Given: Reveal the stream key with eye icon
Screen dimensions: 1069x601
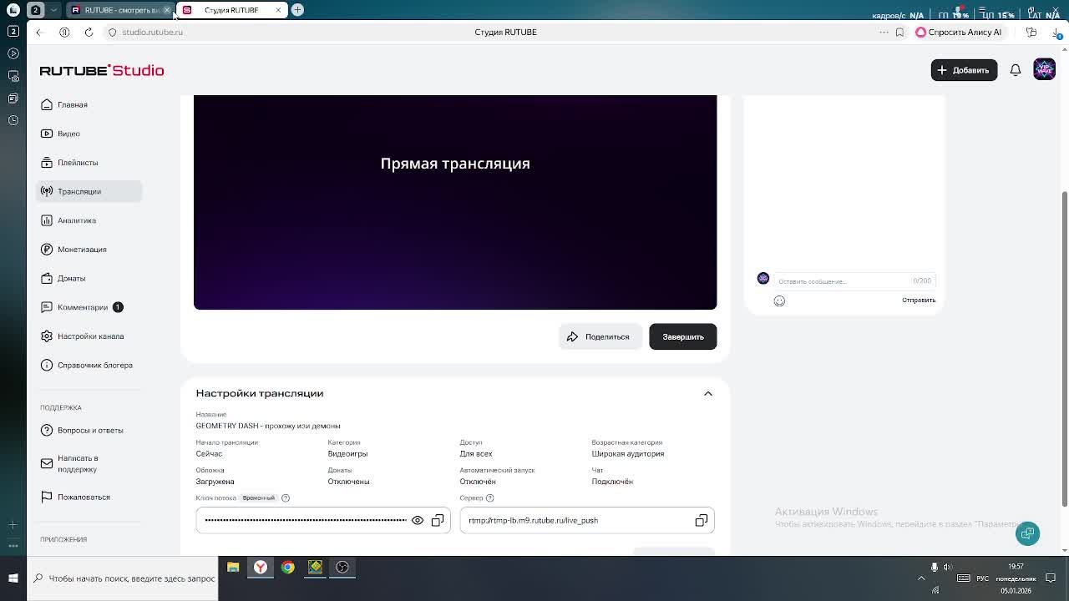Looking at the screenshot, I should click(x=418, y=520).
